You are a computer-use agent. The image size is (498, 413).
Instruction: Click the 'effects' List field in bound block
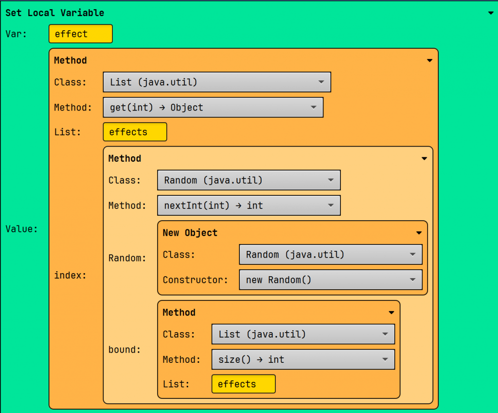tap(243, 384)
